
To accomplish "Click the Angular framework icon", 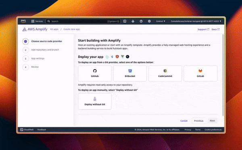I will coord(117,57).
